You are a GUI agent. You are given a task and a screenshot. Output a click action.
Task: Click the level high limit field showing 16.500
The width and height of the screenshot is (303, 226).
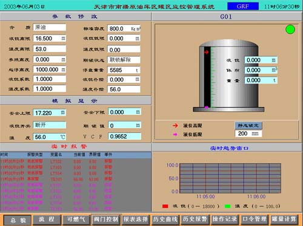click(x=50, y=38)
